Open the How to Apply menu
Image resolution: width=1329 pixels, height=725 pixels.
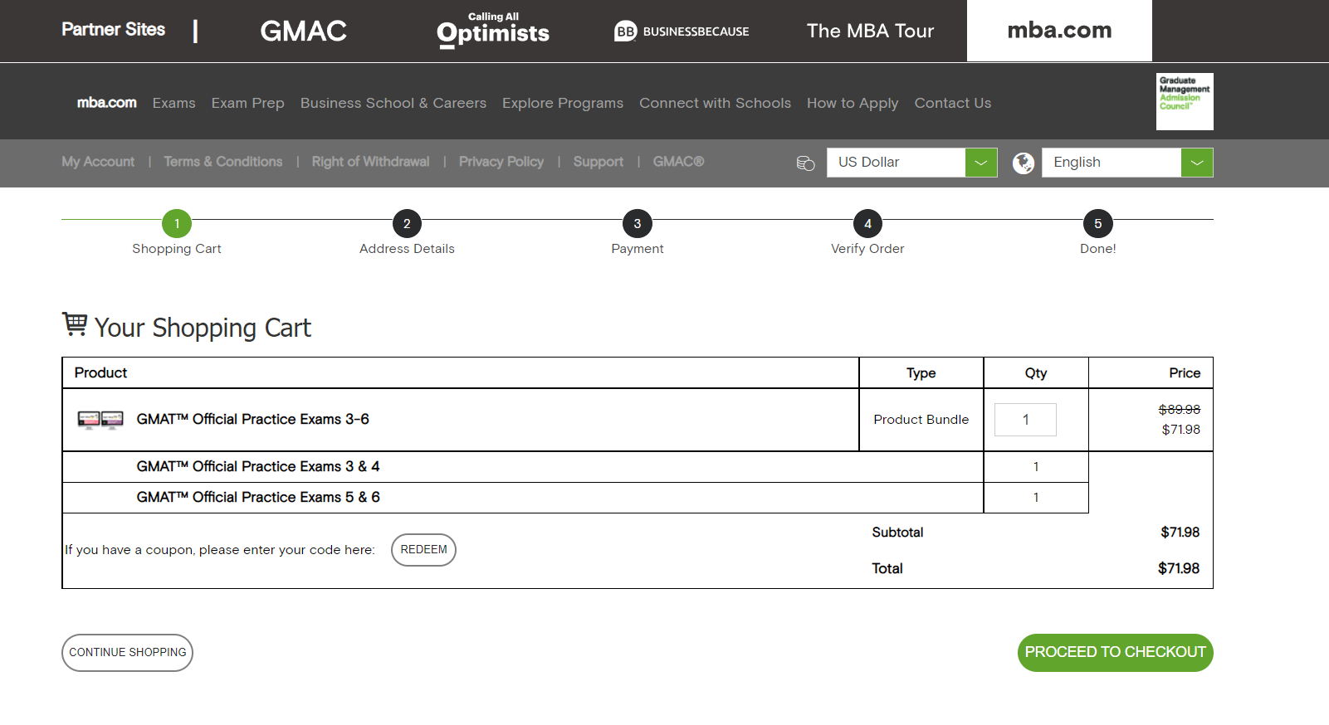[853, 103]
